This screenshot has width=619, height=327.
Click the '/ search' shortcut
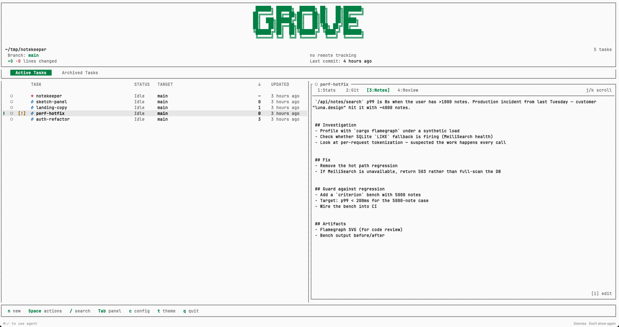80,311
